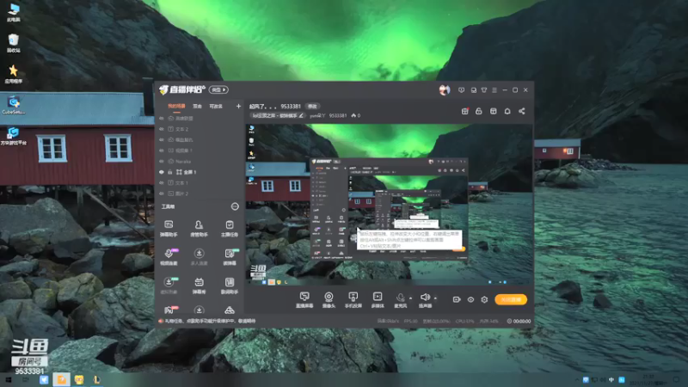
Task: Open the Recycle Bin desktop icon
Action: pyautogui.click(x=14, y=43)
